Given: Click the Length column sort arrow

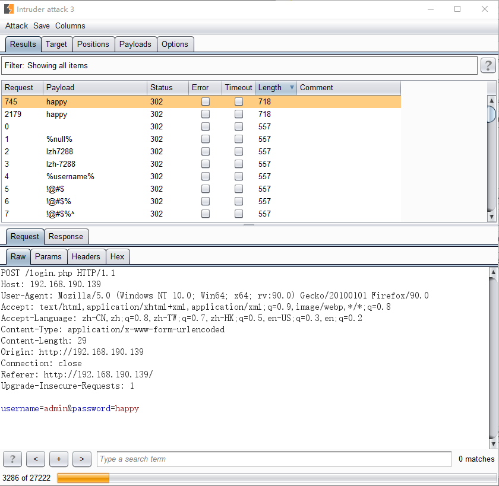Looking at the screenshot, I should tap(292, 87).
